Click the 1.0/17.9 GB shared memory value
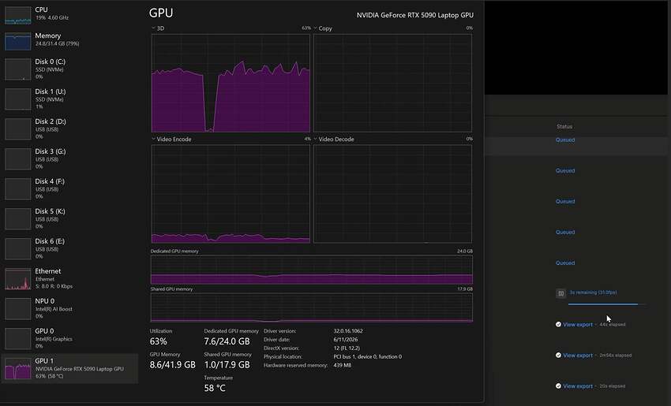The height and width of the screenshot is (406, 671). (x=227, y=365)
